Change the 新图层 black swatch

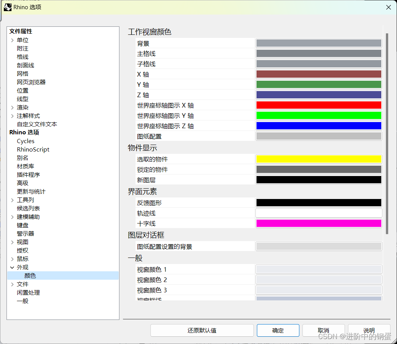tap(319, 180)
